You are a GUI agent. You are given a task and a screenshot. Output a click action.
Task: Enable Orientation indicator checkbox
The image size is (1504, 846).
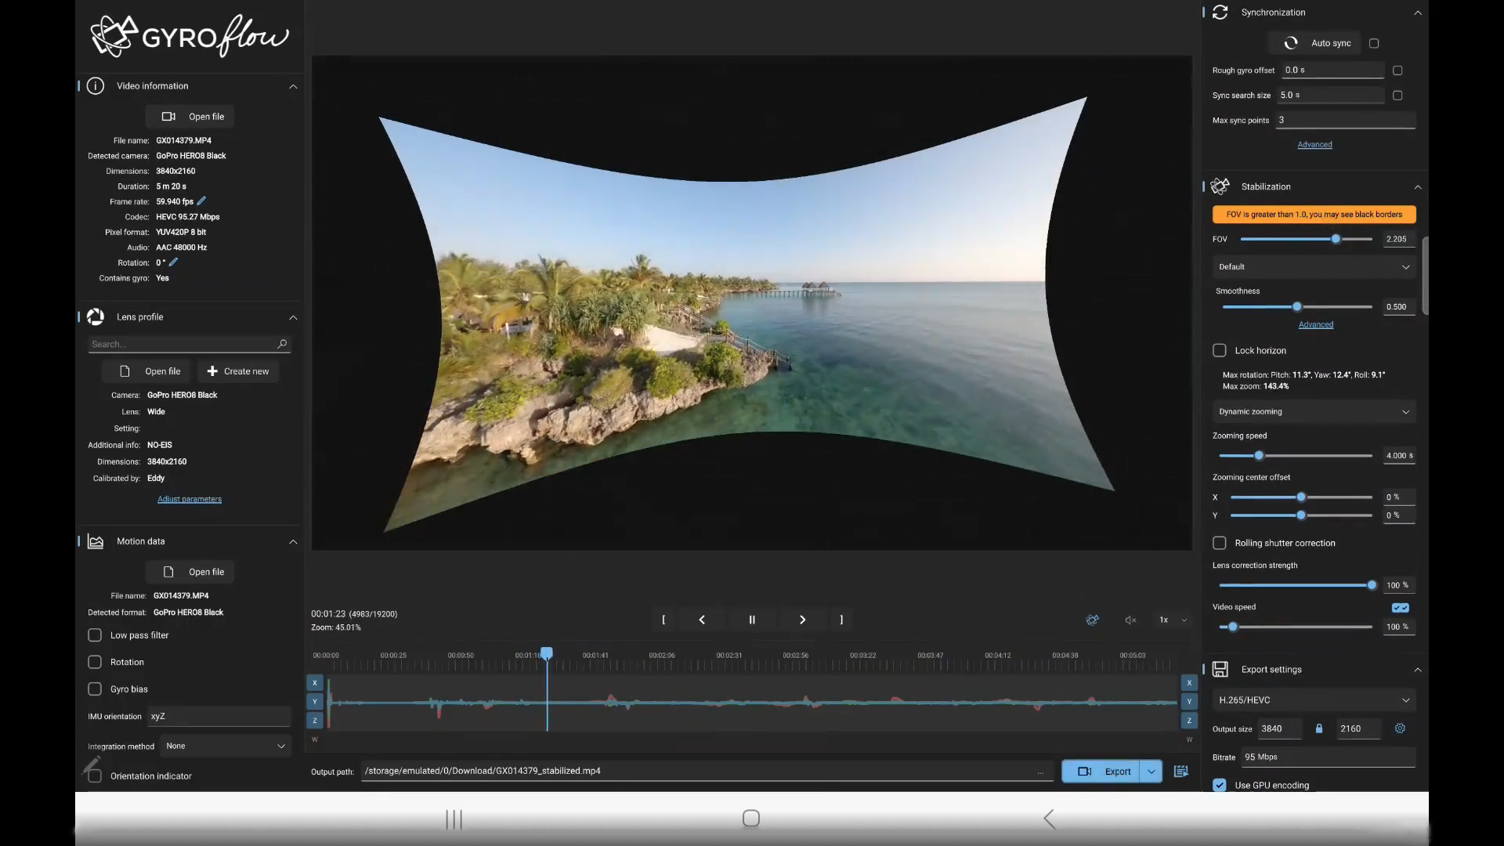(x=95, y=776)
